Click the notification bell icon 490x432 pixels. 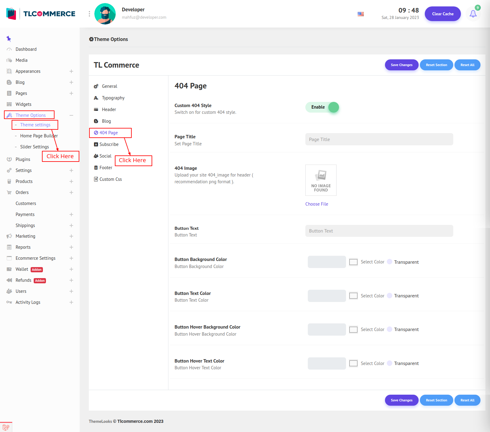[473, 14]
